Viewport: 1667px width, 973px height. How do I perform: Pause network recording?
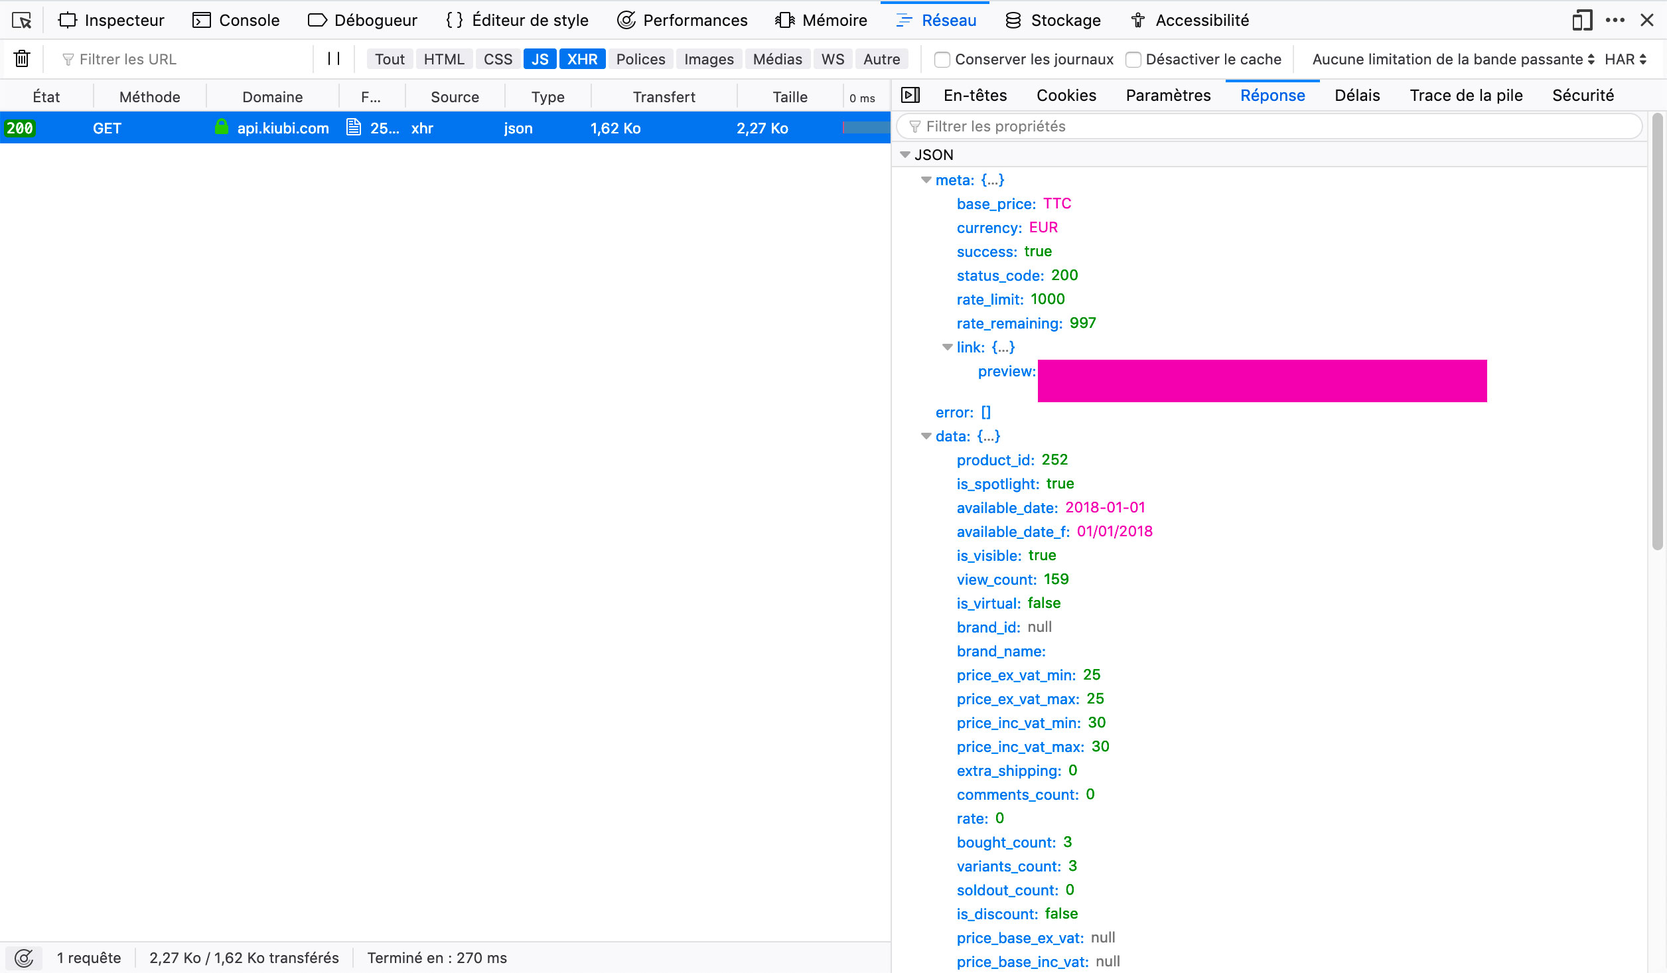334,59
